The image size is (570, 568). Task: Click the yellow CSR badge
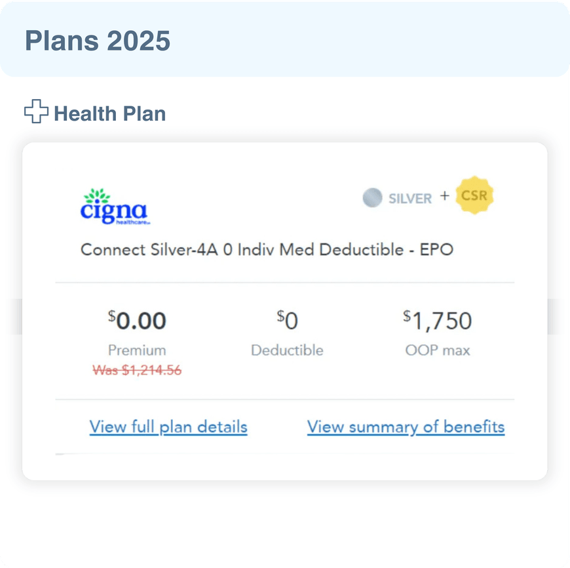(x=474, y=195)
